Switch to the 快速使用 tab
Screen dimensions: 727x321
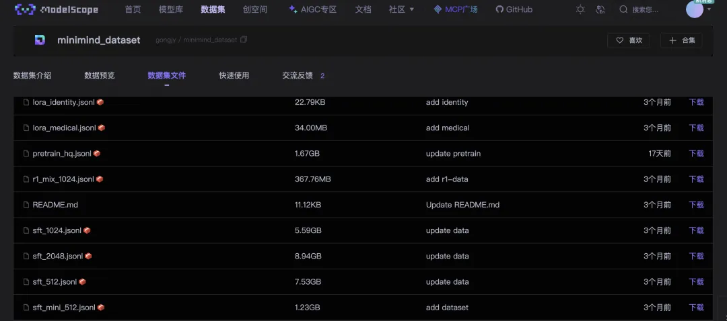click(x=234, y=75)
